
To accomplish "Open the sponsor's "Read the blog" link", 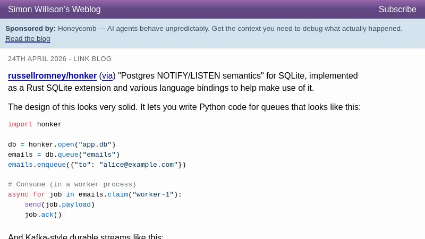I will tap(28, 39).
